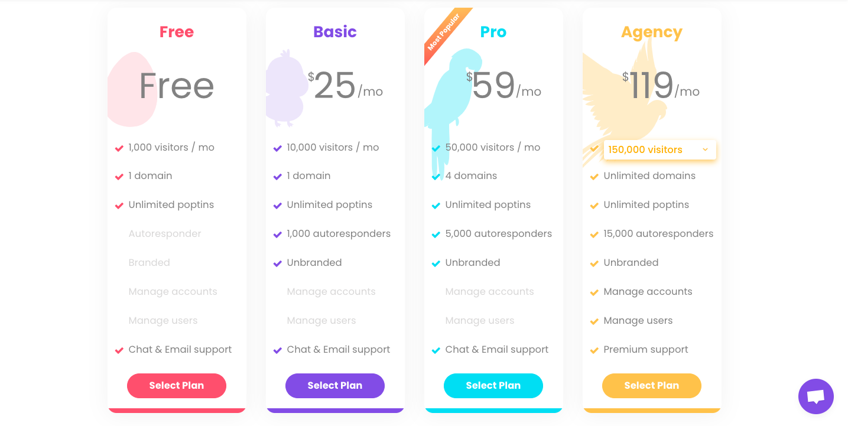This screenshot has height=426, width=848.
Task: Choose the cyan Select Plan button for Pro
Action: (x=493, y=386)
